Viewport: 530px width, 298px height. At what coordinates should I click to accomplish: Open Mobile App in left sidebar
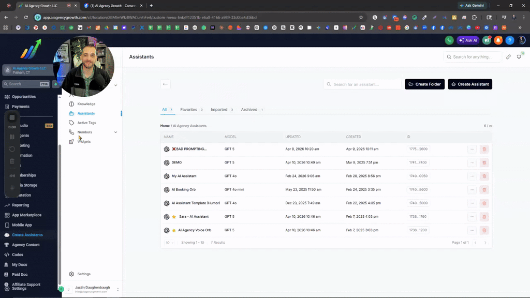(22, 225)
